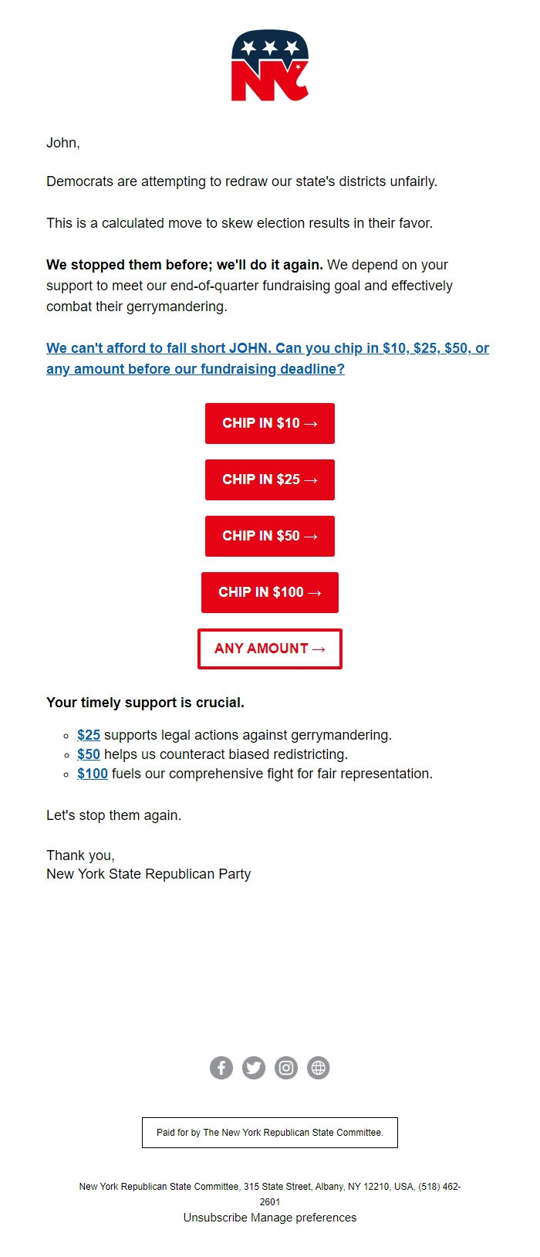Viewport: 540px width, 1257px height.
Task: Unsubscribe from the mailing list
Action: (x=212, y=1217)
